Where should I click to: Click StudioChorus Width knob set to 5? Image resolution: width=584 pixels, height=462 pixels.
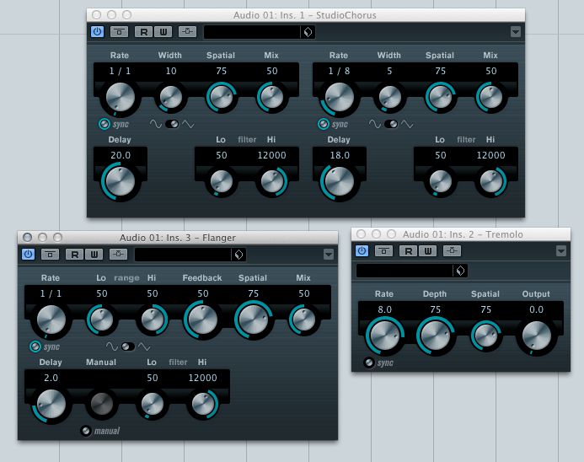[x=389, y=97]
